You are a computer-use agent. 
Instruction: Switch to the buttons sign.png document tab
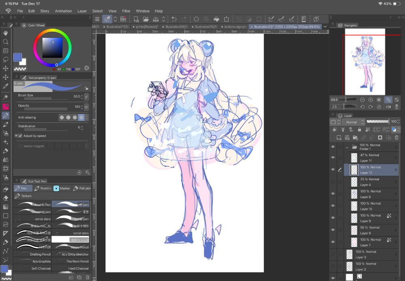(234, 27)
